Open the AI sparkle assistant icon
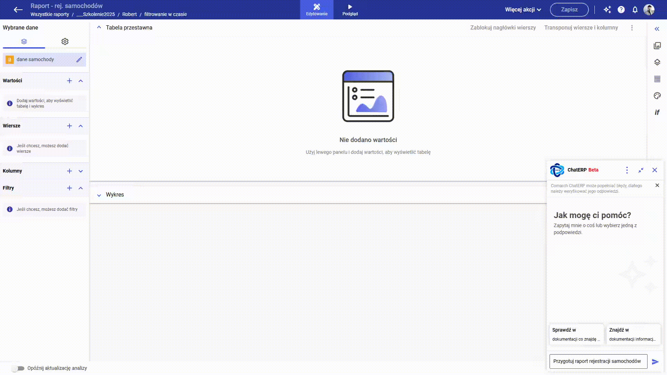 point(607,10)
